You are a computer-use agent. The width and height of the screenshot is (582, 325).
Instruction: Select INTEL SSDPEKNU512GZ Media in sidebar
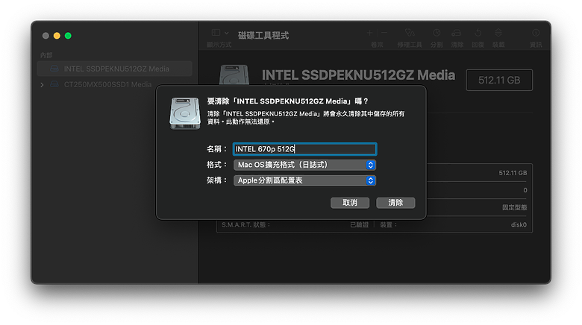[115, 69]
